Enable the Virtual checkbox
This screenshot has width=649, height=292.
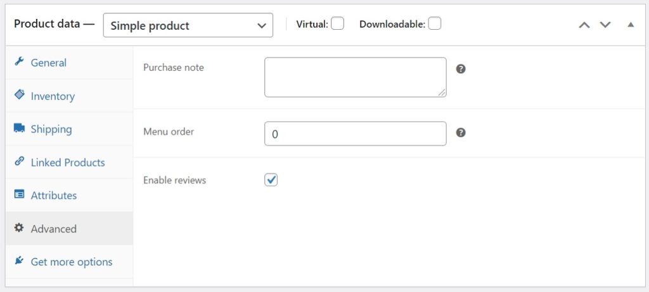tap(337, 23)
